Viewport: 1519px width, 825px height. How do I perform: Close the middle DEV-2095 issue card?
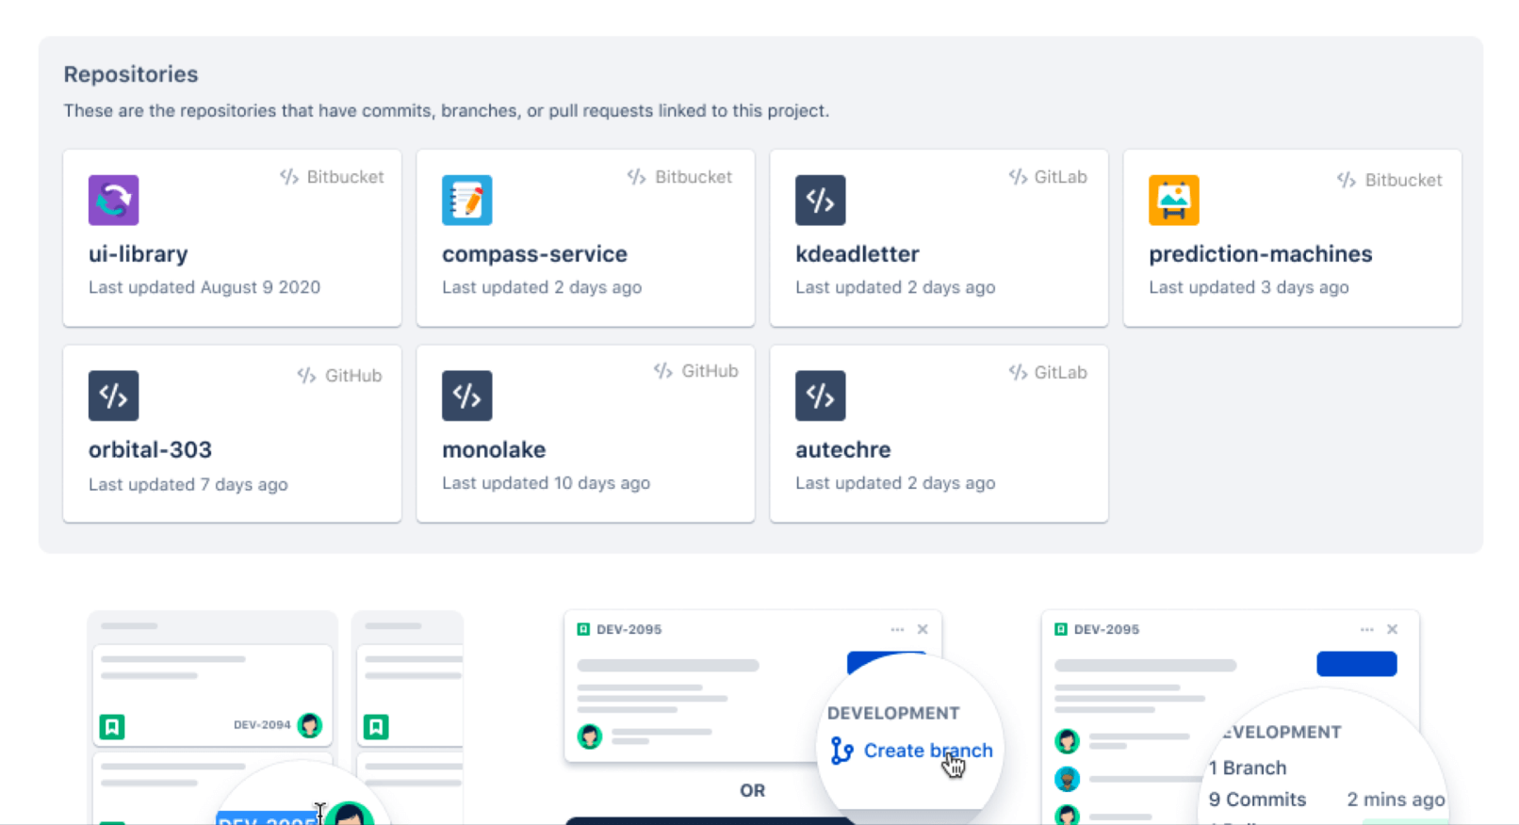point(923,629)
